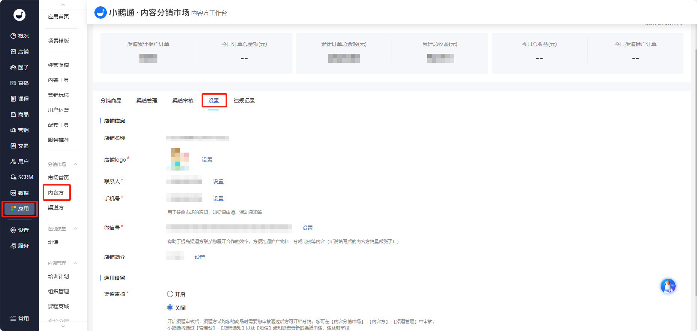Switch to the 渠道管理 tab
This screenshot has height=331, width=697.
[147, 101]
